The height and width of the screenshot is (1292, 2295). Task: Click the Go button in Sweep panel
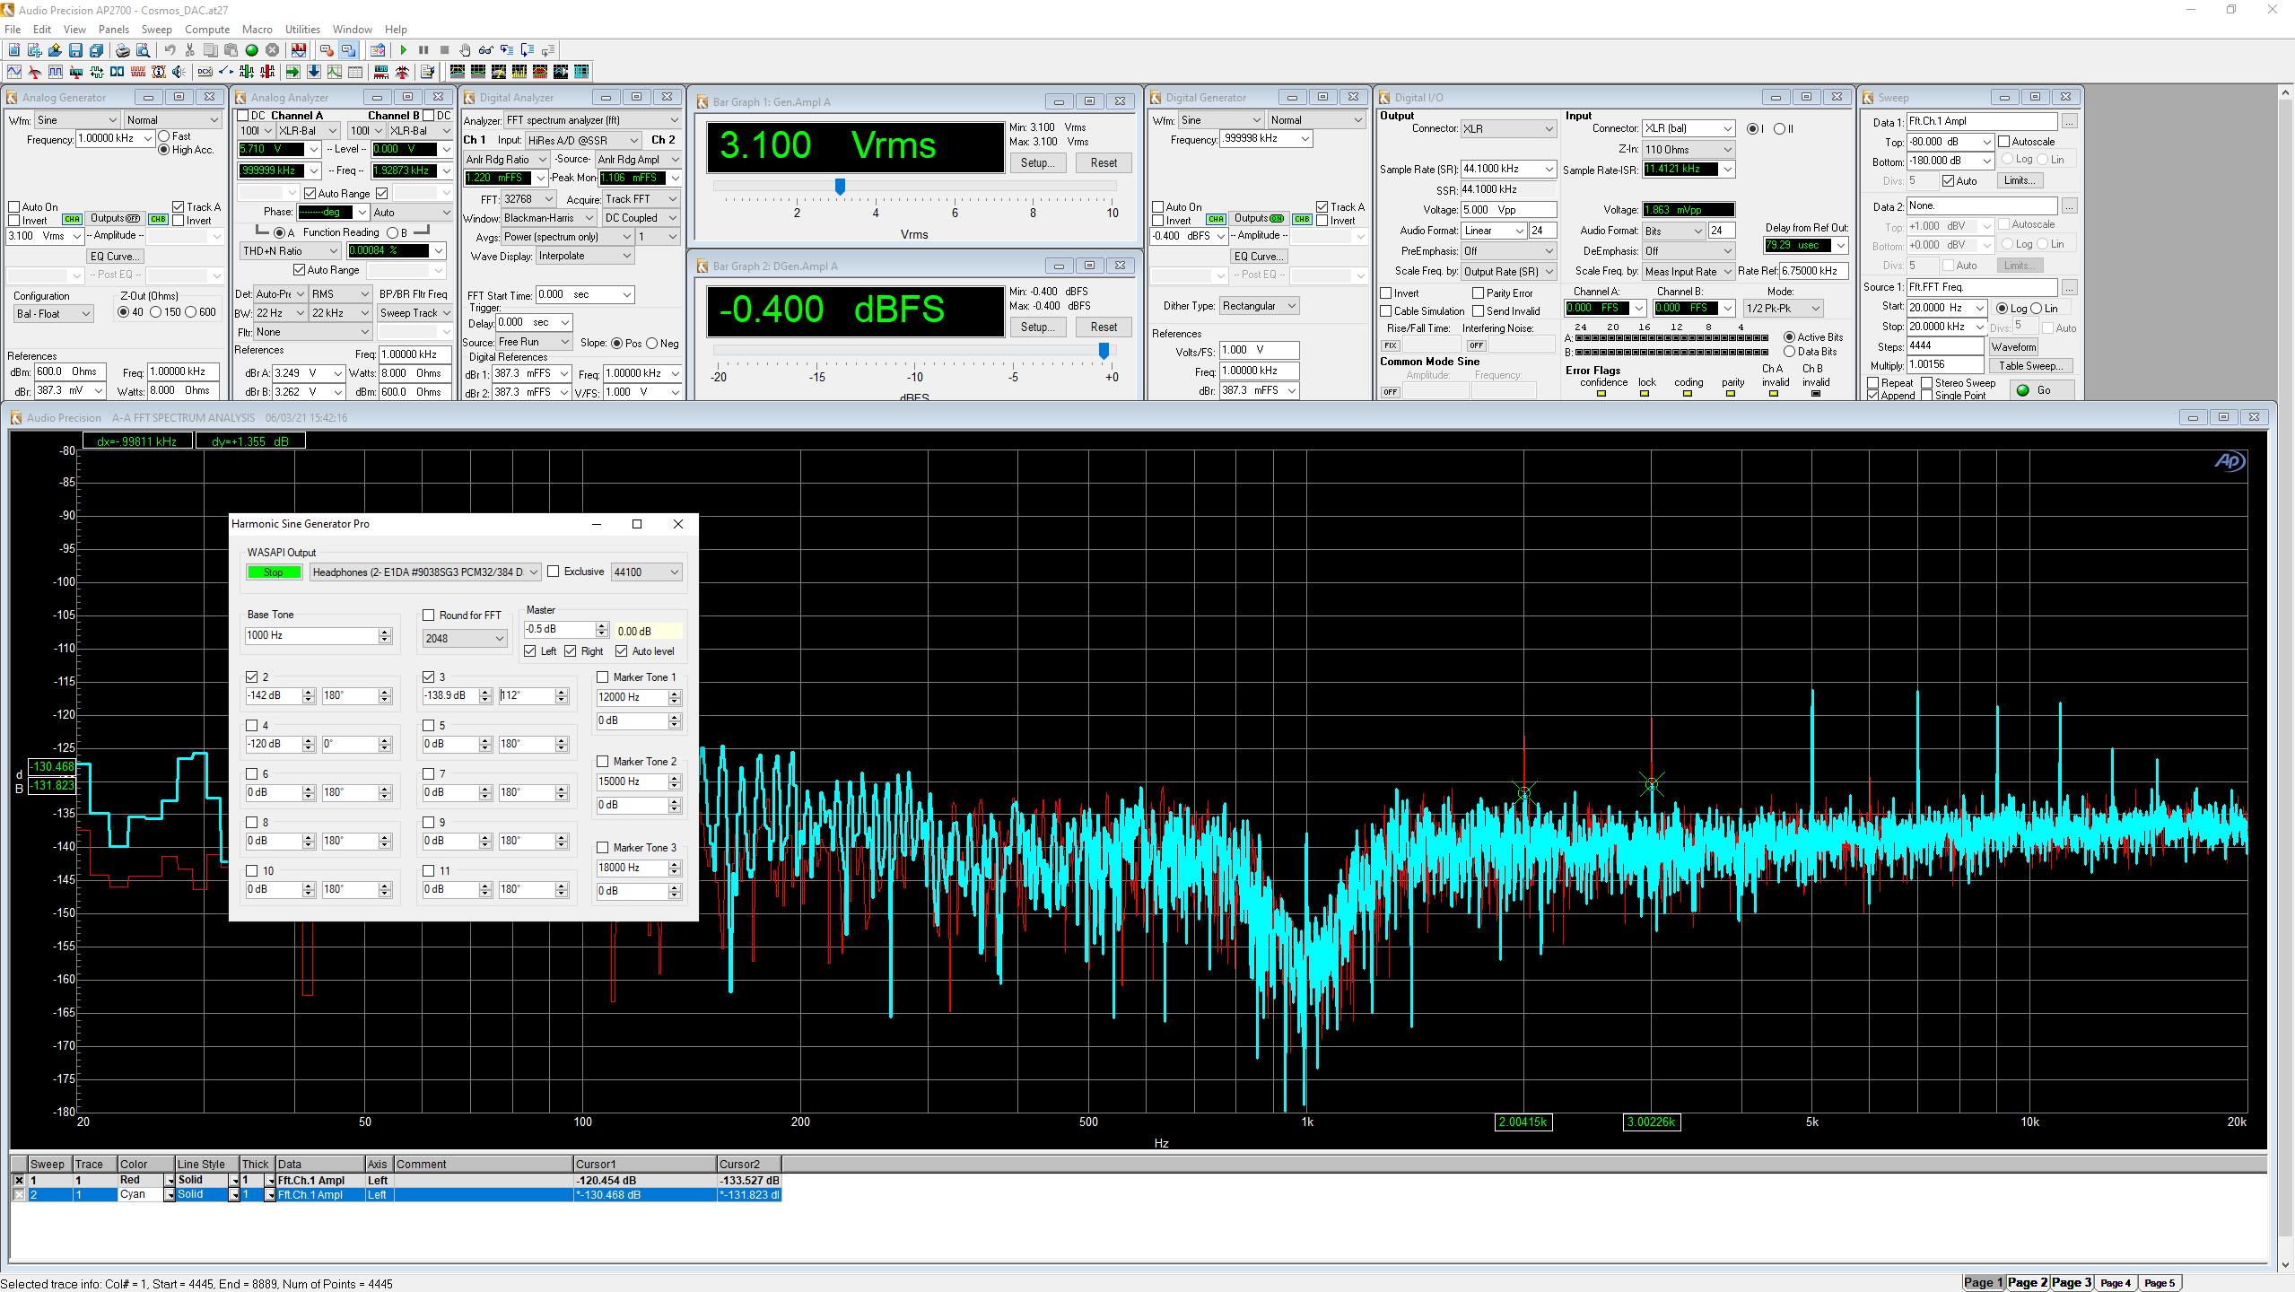tap(2042, 390)
